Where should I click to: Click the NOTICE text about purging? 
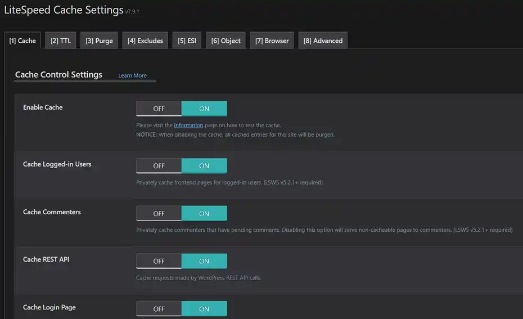point(235,134)
